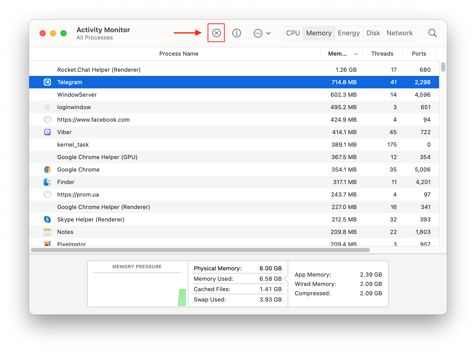Switch to the CPU tab
The height and width of the screenshot is (353, 476).
(293, 33)
